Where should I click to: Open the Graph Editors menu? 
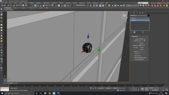(x=46, y=3)
